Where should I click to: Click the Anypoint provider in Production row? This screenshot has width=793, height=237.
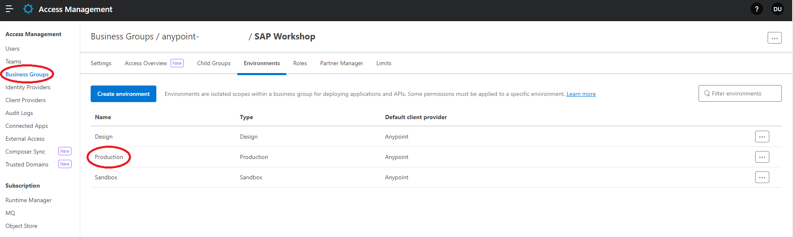[x=397, y=157]
